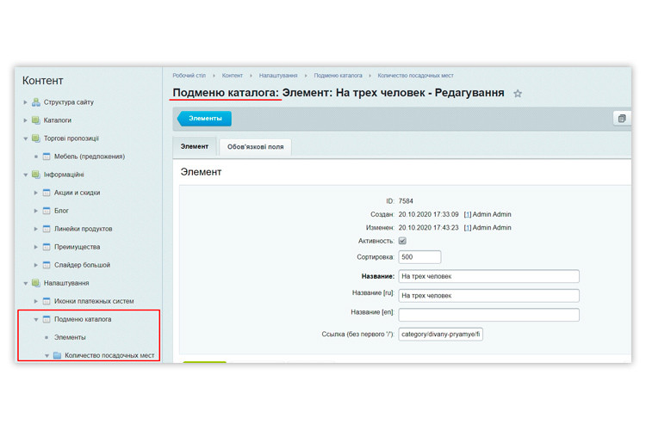646x430 pixels.
Task: Click the Линейки продуктов list icon
Action: (x=47, y=229)
